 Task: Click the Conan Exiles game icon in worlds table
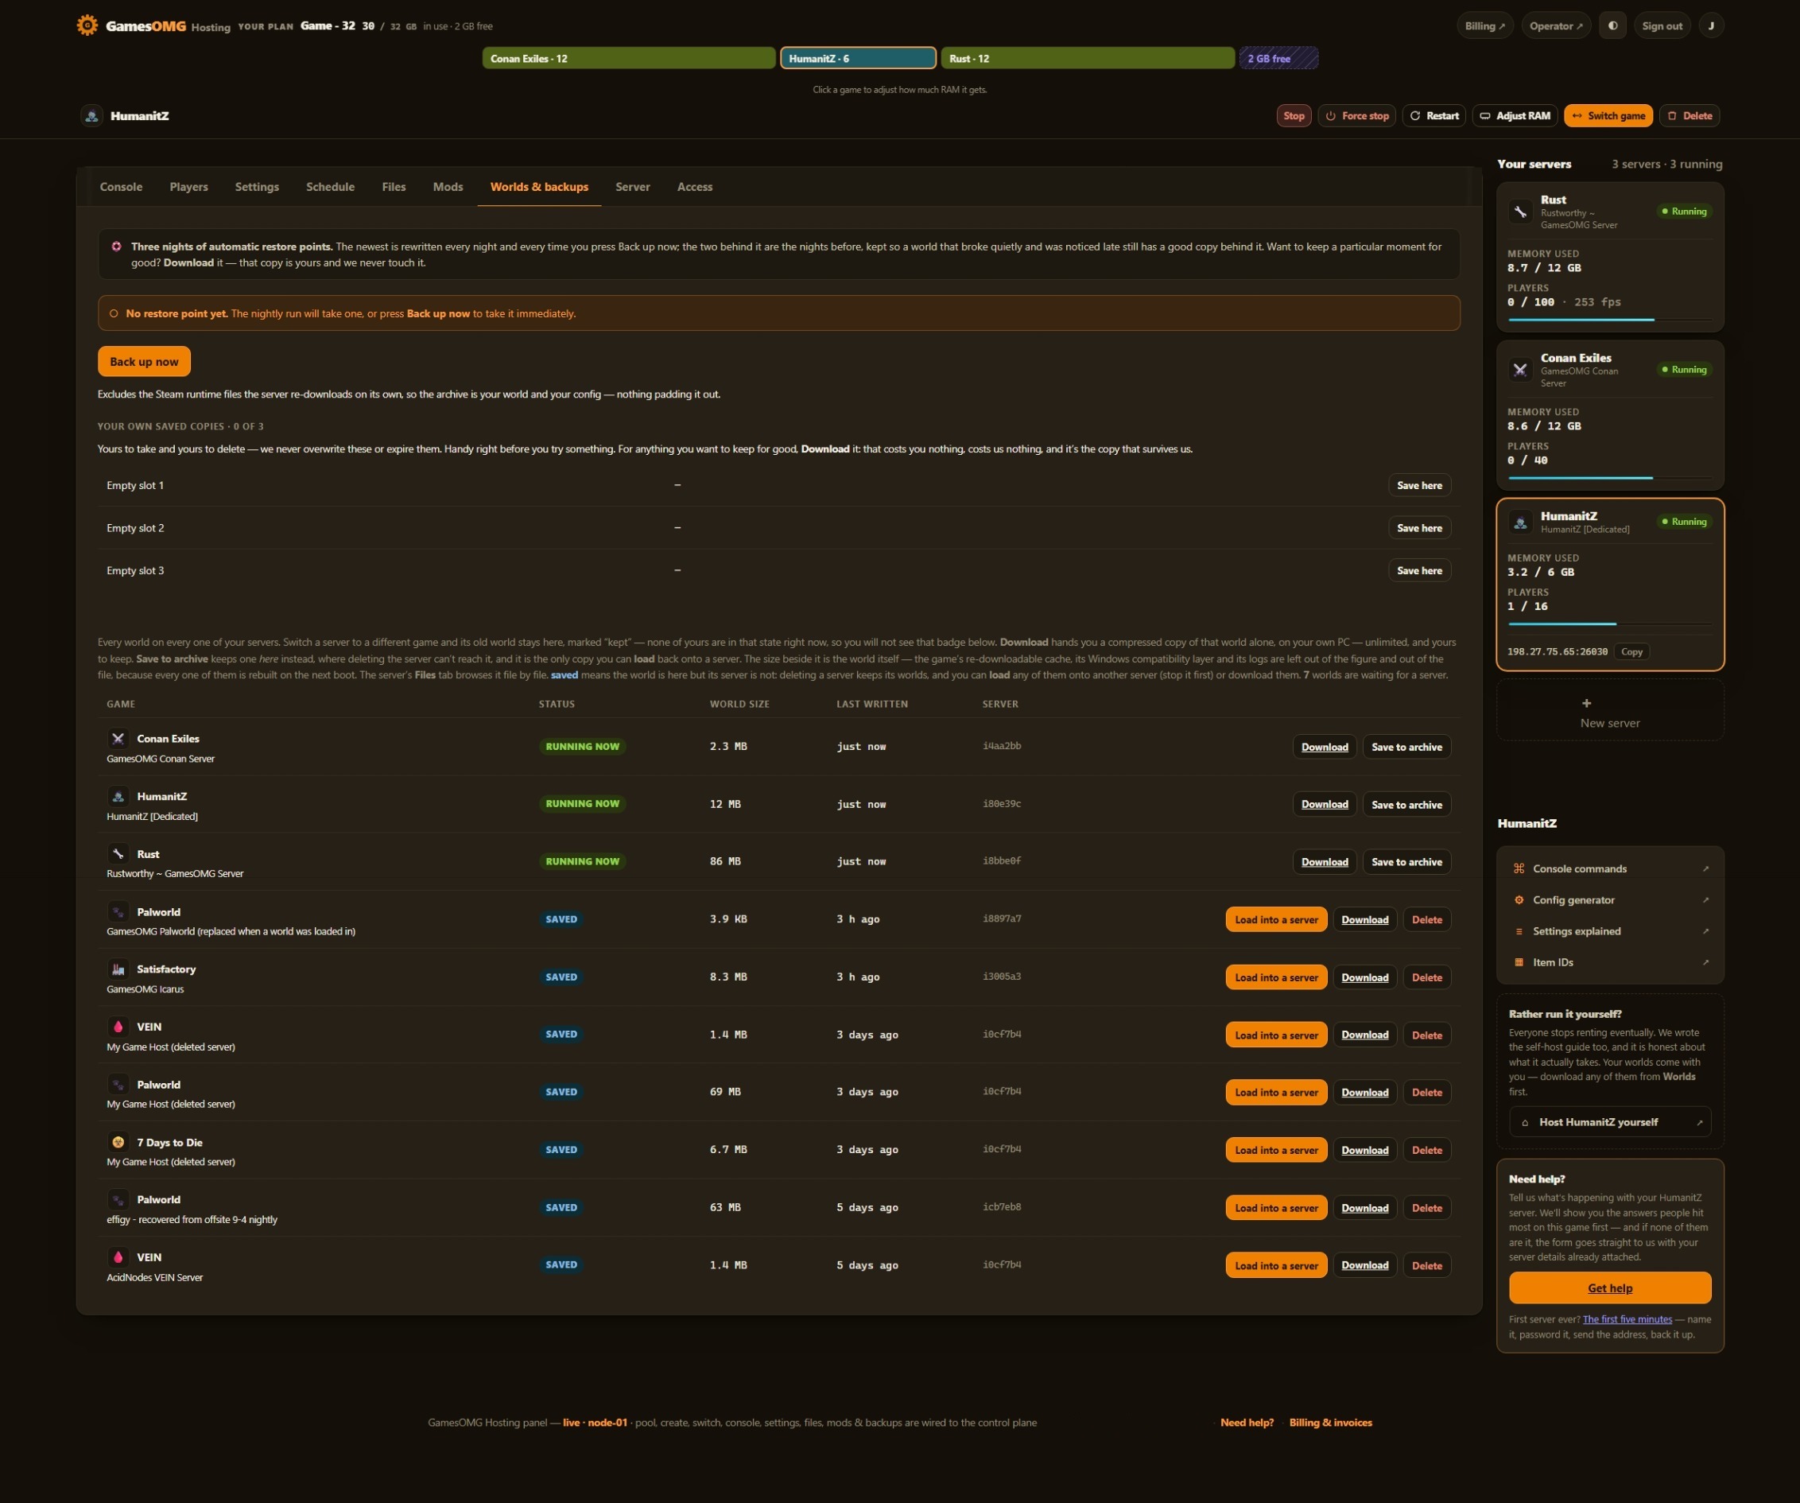[x=118, y=738]
